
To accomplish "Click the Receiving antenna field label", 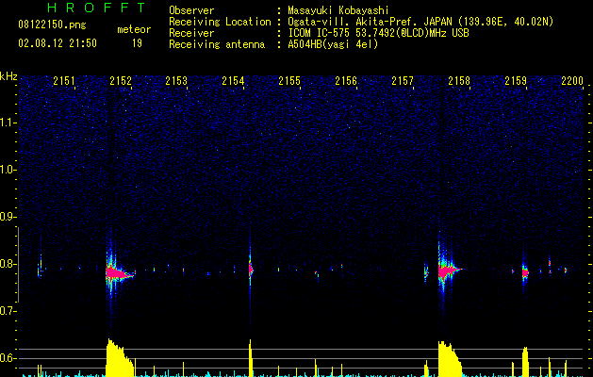I will pos(217,44).
